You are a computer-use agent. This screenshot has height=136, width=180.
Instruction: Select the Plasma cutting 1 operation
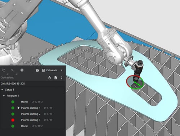coord(31,108)
